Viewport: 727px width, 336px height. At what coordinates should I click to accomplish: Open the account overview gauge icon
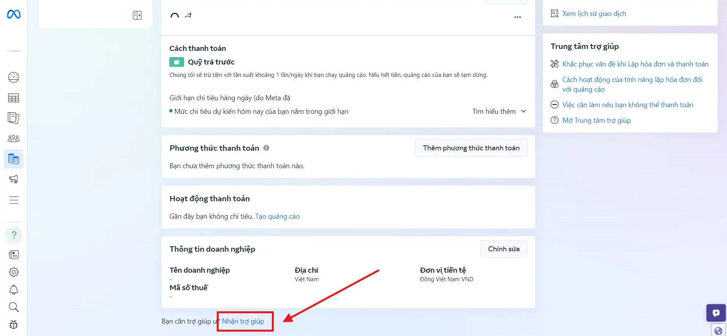14,77
